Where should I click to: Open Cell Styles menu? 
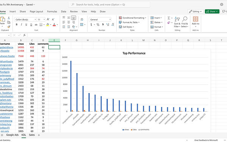(126, 27)
